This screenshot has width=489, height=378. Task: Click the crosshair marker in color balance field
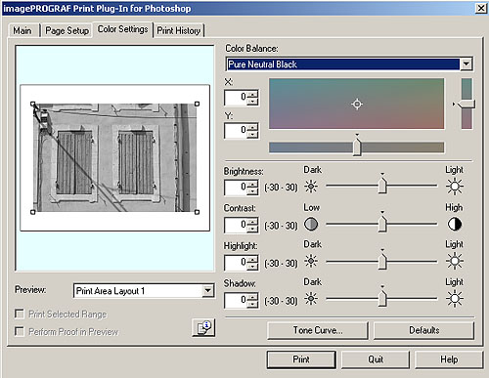(357, 104)
